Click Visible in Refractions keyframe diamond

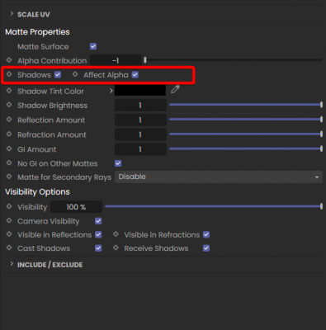click(116, 234)
